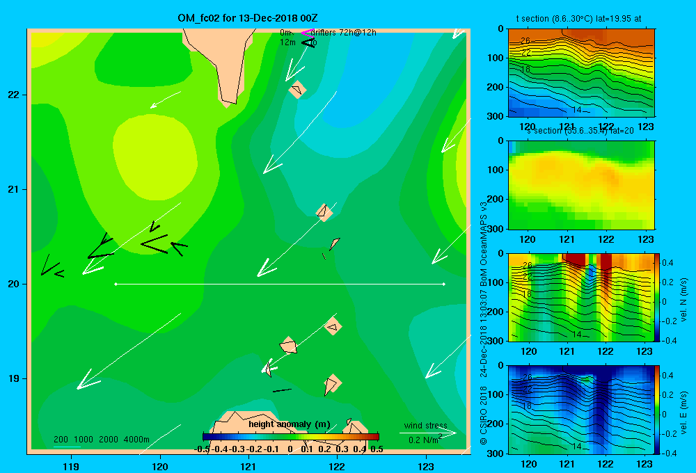Click the black 12m drifter arrow in legend
The image size is (696, 473).
(308, 42)
